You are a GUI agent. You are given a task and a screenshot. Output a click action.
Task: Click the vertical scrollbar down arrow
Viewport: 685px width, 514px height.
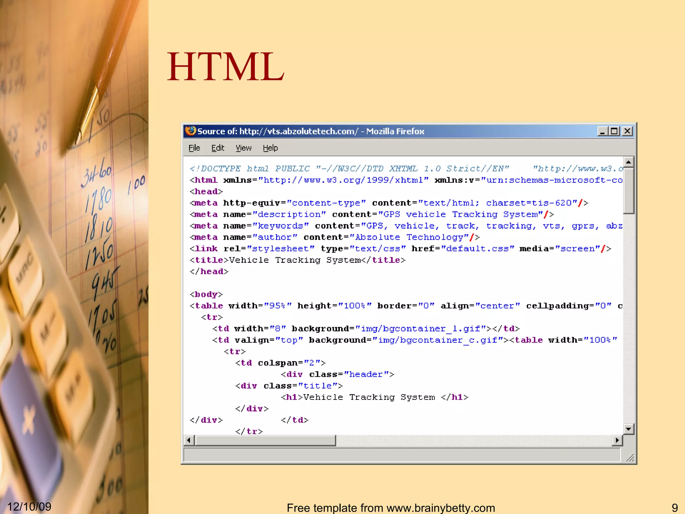(628, 429)
